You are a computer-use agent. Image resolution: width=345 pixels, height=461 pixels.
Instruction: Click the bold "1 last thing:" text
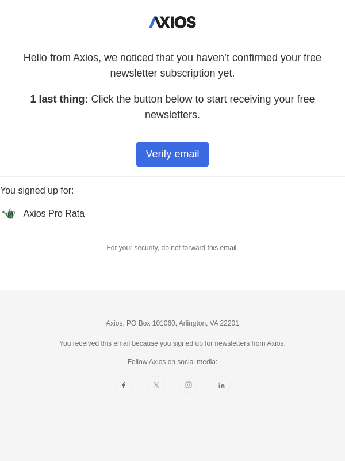point(59,99)
